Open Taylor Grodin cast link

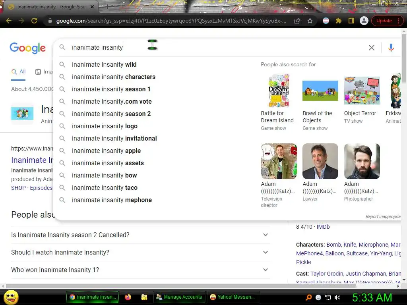(x=327, y=274)
